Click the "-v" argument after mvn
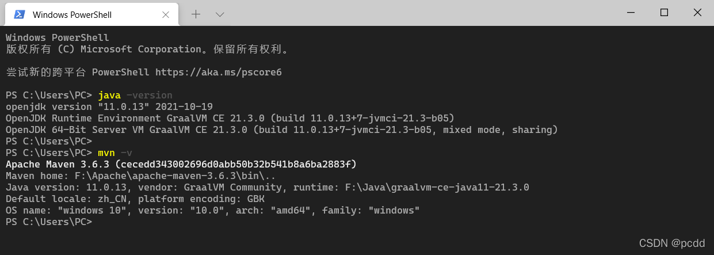The image size is (714, 255). coord(126,153)
